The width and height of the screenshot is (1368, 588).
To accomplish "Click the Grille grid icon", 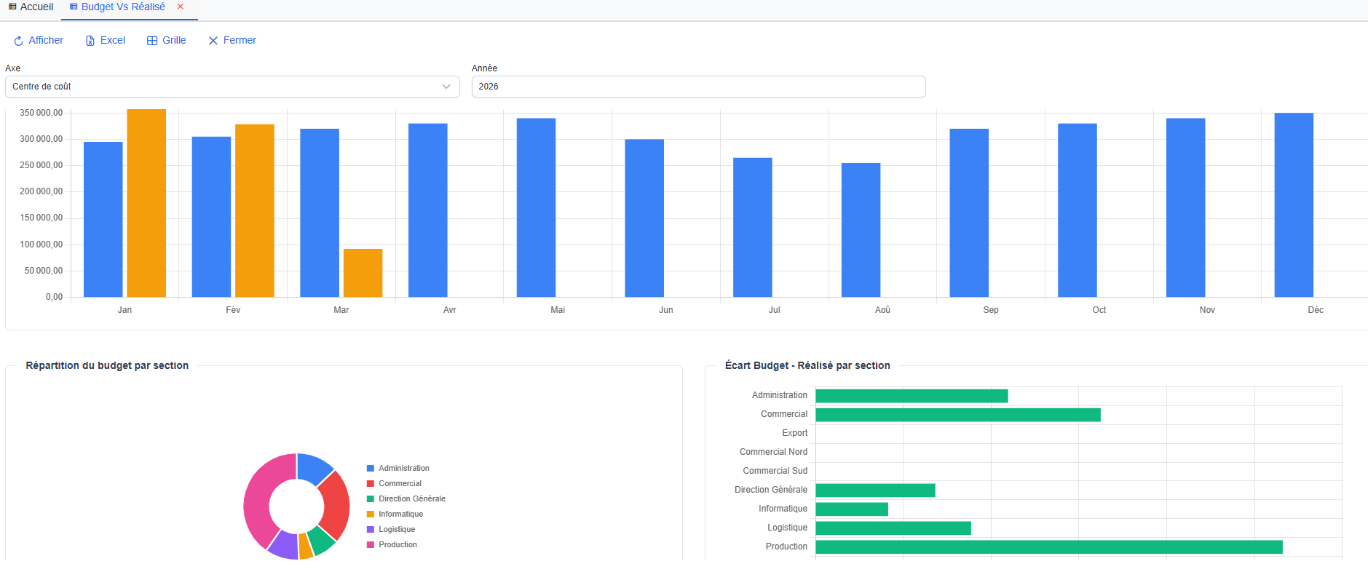I will click(x=152, y=41).
